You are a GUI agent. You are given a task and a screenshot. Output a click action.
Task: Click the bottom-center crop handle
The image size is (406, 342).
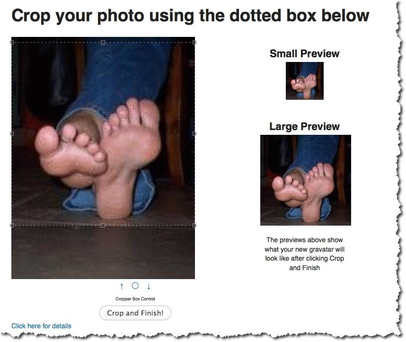[x=103, y=225]
